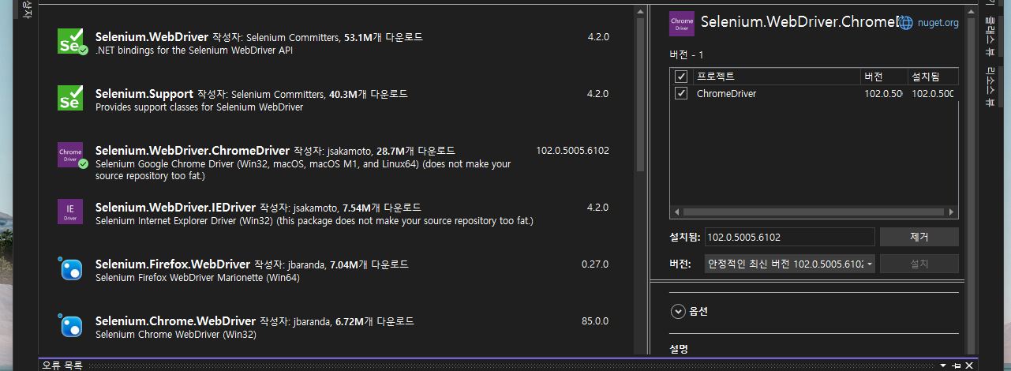Select Selenium.Firefox.WebDriver package title

point(173,264)
